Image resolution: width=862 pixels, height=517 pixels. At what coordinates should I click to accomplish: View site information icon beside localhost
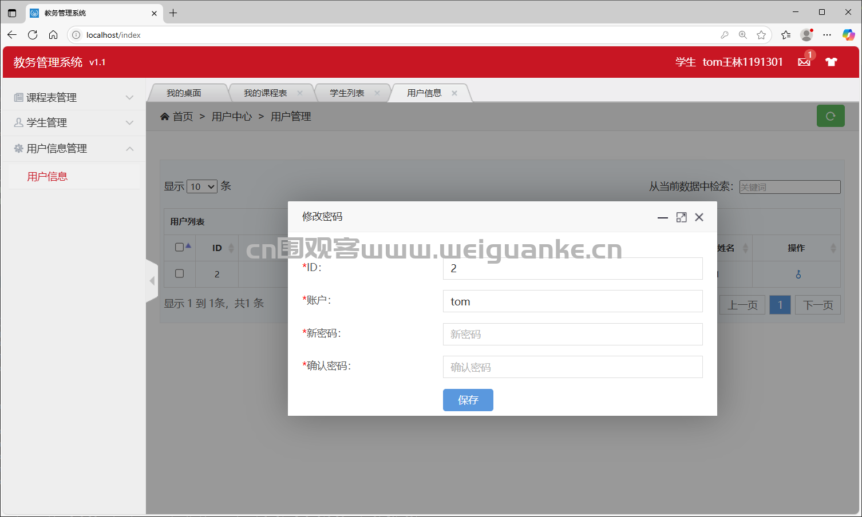click(76, 35)
